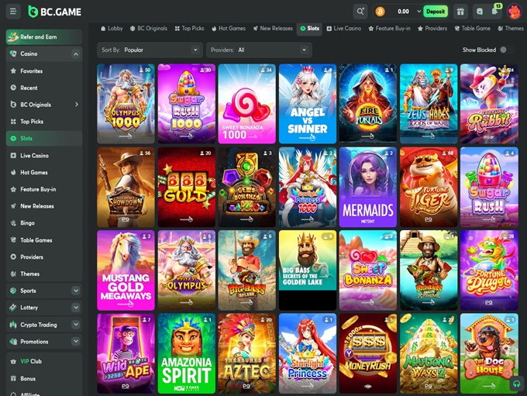Screen dimensions: 527x396
Task: Open the chat bubble icon
Action: [x=480, y=12]
